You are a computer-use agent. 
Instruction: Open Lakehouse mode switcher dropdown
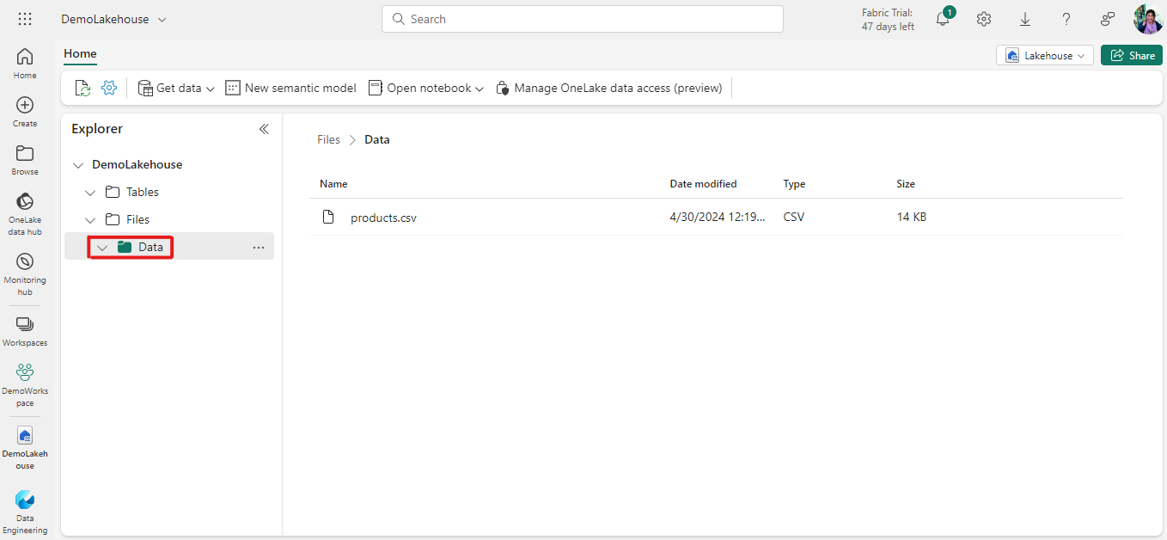tap(1045, 55)
